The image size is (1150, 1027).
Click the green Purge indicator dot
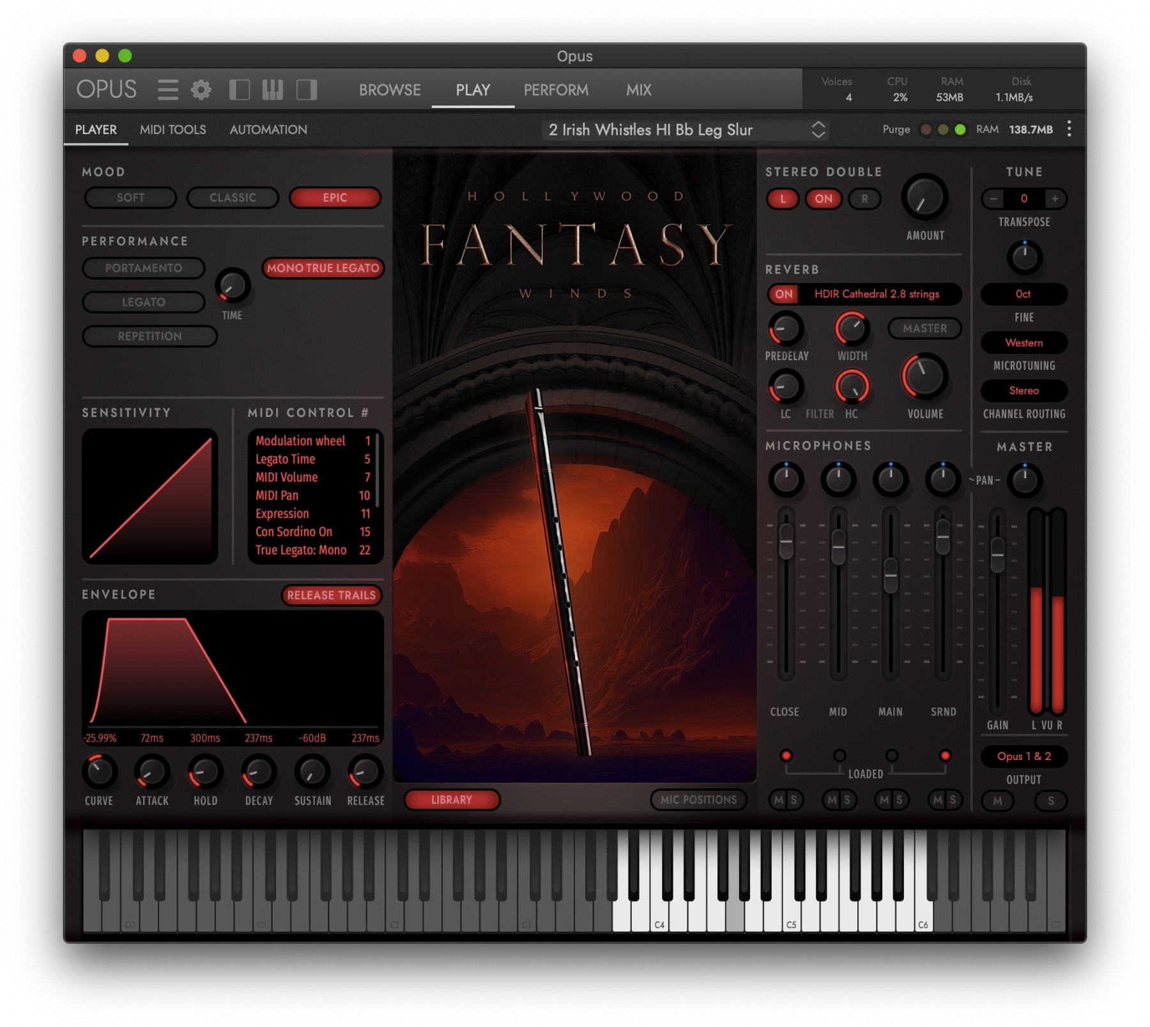coord(960,130)
